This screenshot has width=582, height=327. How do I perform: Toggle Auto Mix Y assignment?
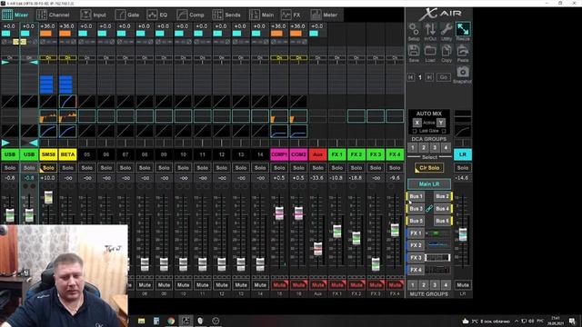[440, 123]
